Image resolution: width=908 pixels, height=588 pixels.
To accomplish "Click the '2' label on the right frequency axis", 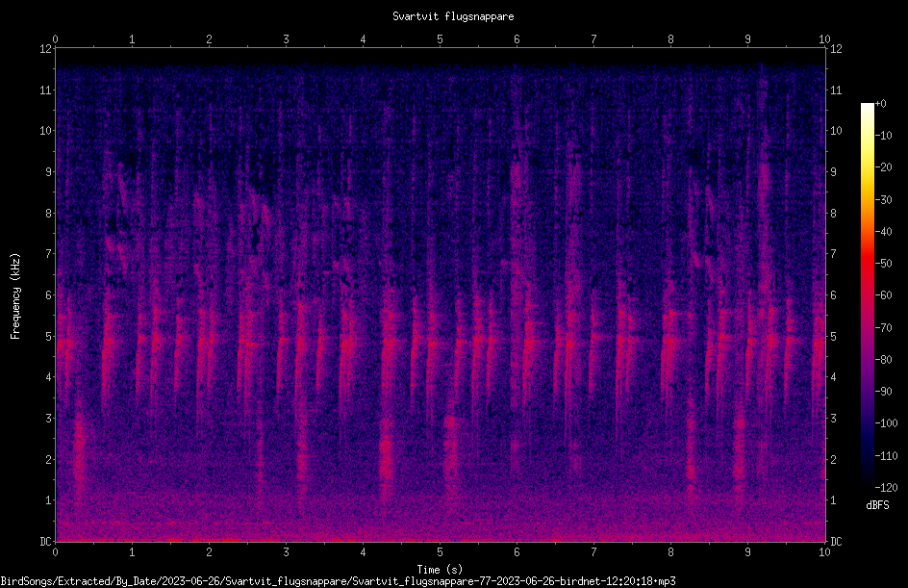I will [833, 459].
